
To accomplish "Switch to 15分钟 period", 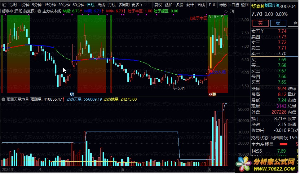I will 50,5.
